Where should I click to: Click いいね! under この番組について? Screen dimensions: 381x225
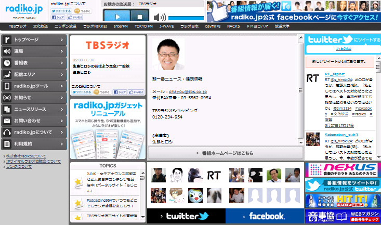(136, 92)
